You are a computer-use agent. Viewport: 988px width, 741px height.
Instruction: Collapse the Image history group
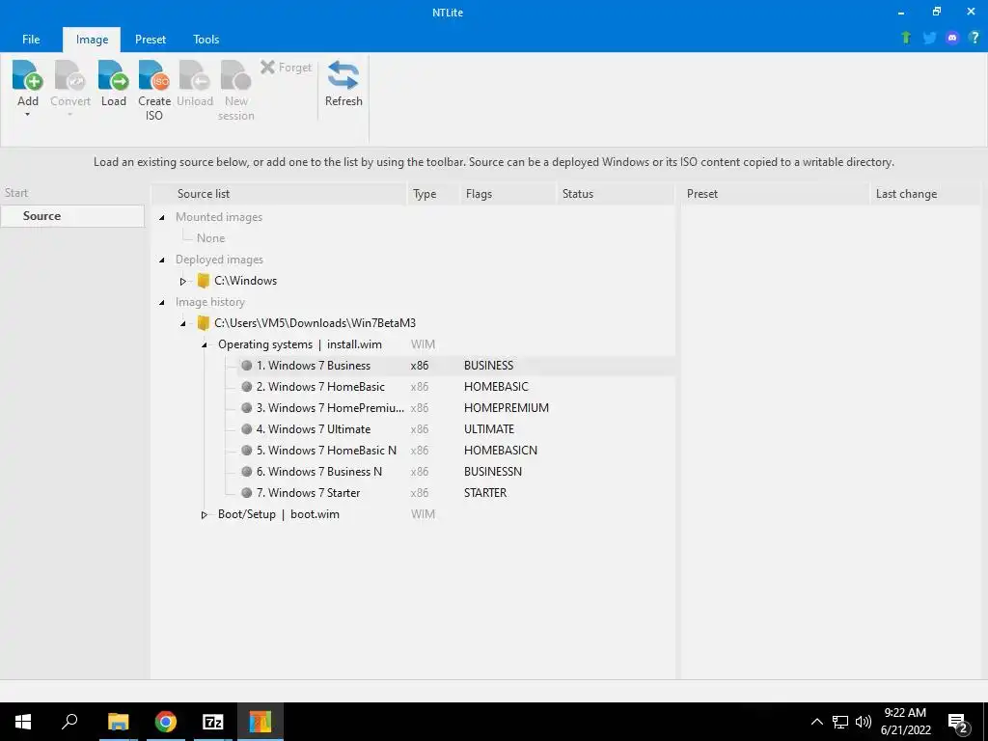tap(162, 302)
